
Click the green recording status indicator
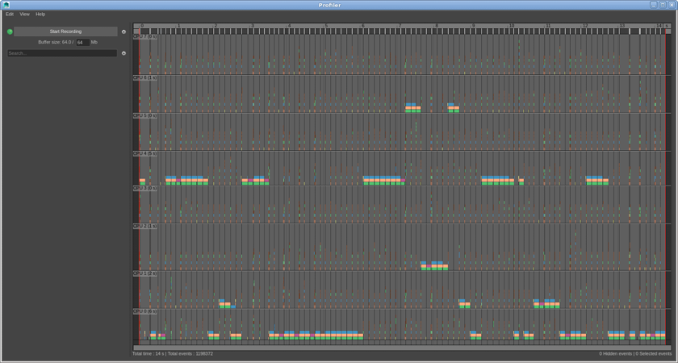pos(10,31)
